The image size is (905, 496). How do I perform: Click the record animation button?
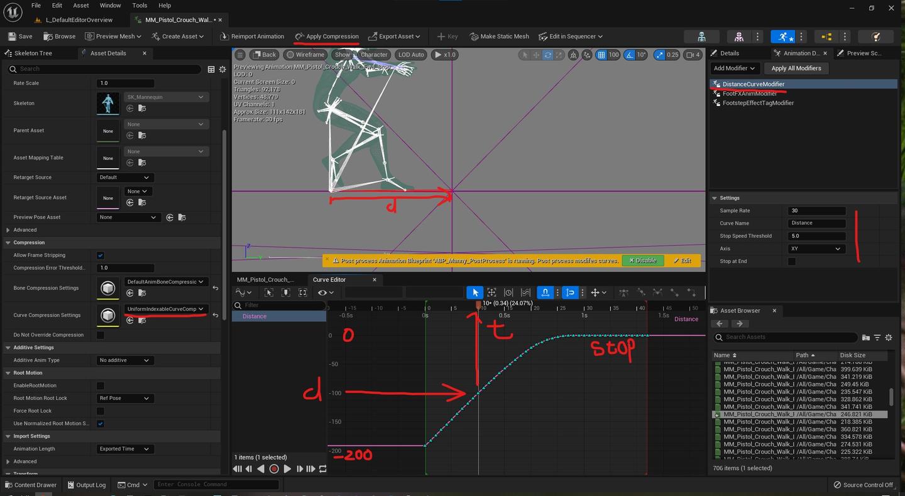point(274,469)
